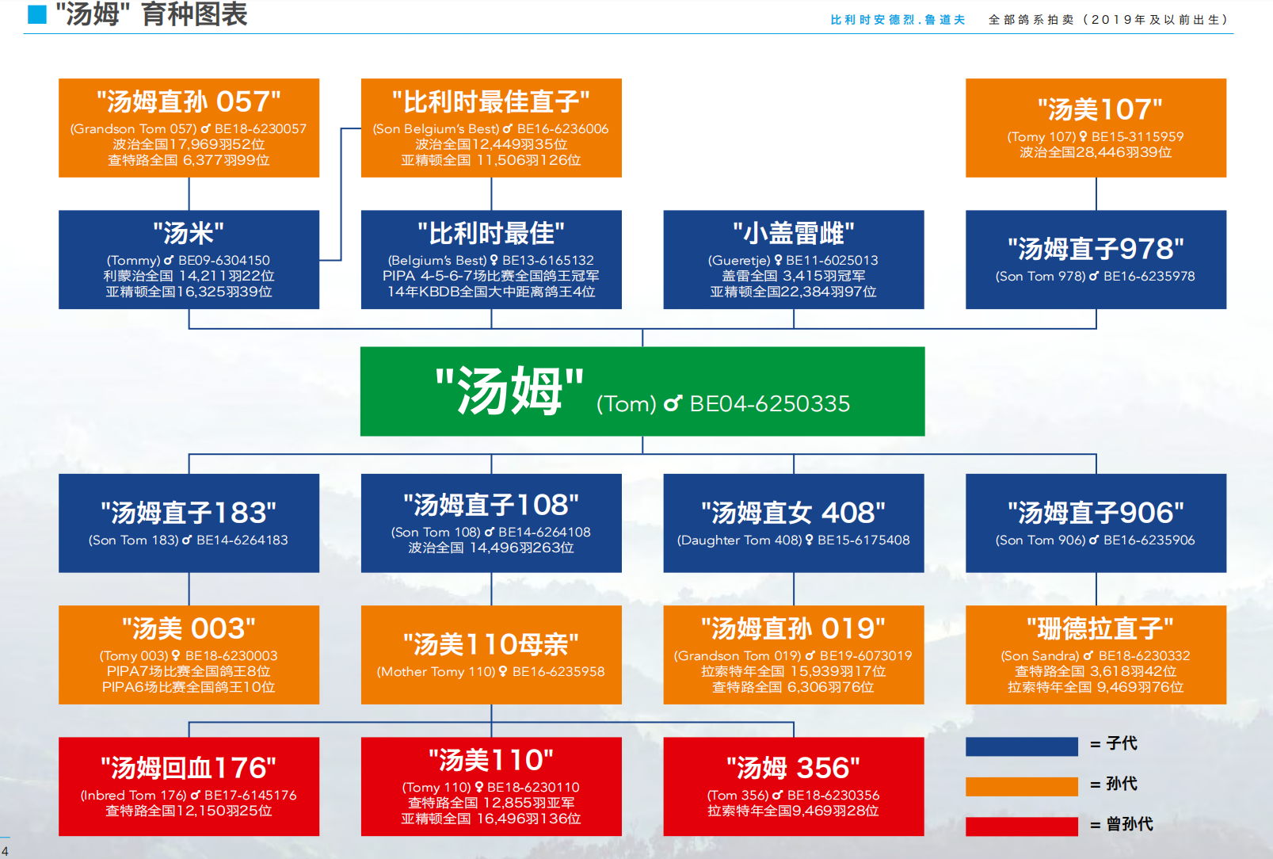Select the "汤姆 356" red card
1273x859 pixels.
[x=794, y=786]
